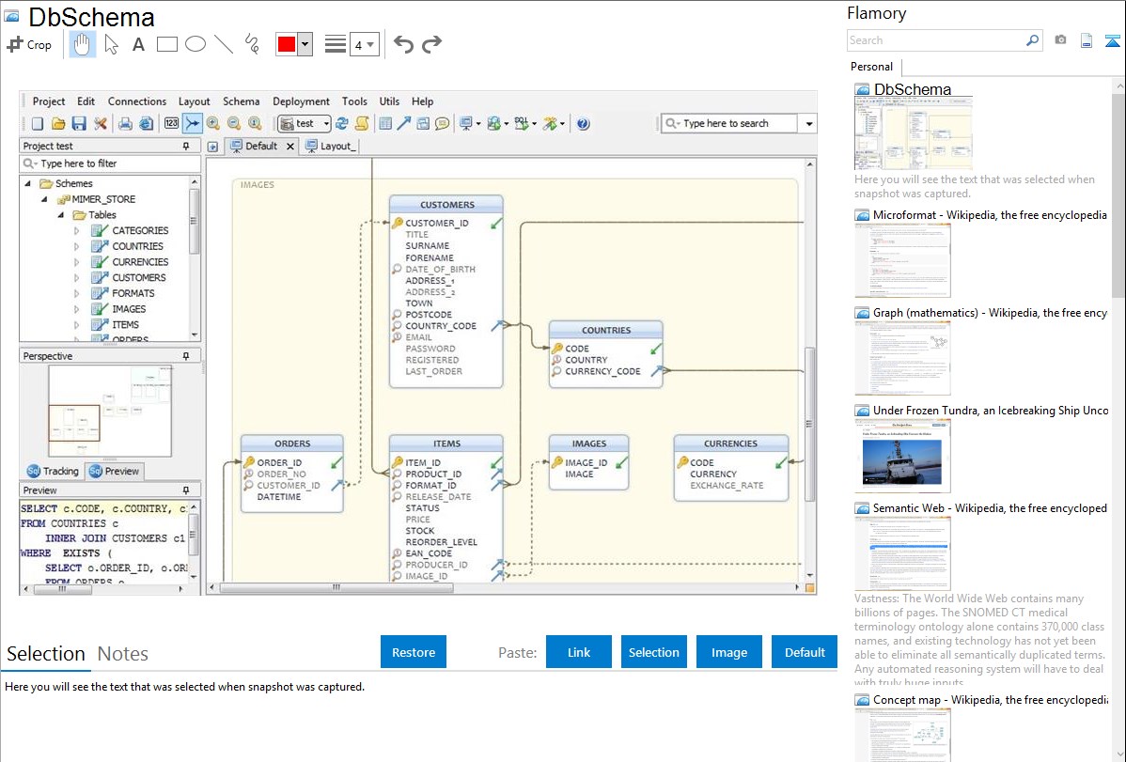Pin the Project test panel

tap(186, 146)
